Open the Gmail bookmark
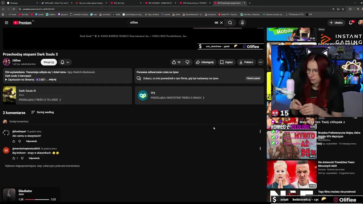The width and height of the screenshot is (363, 204). 12,14
